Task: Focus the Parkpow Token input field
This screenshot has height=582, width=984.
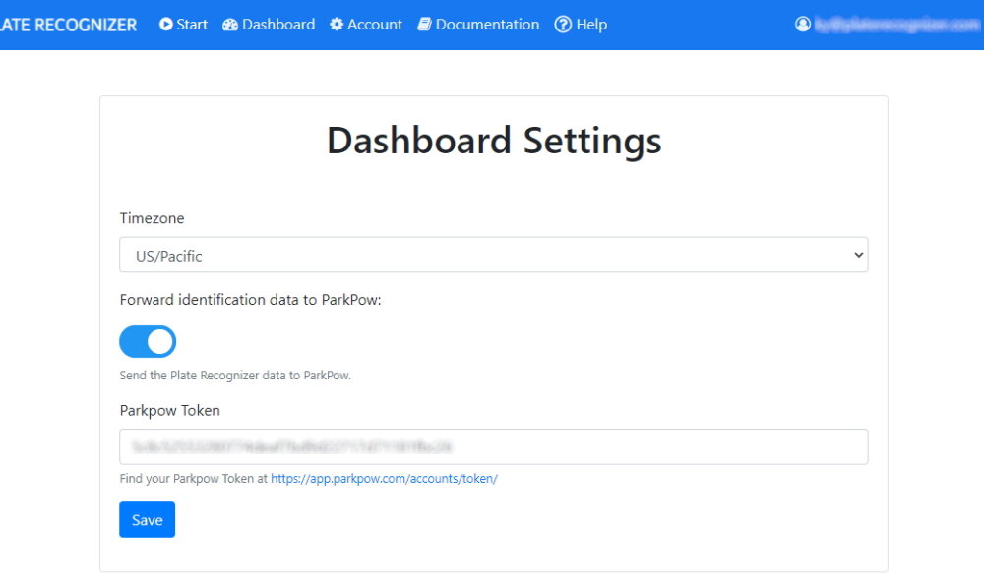Action: [493, 446]
